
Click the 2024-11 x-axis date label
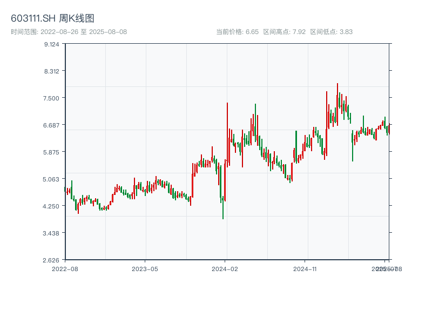pos(305,268)
